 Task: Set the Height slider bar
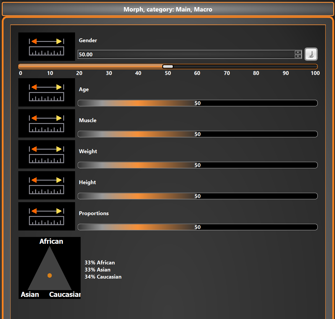pos(198,196)
